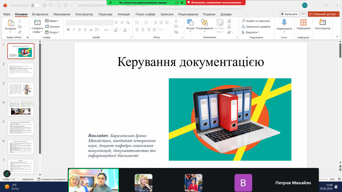Open Надбудови (Add-ins) icon
The height and width of the screenshot is (192, 342).
(303, 23)
